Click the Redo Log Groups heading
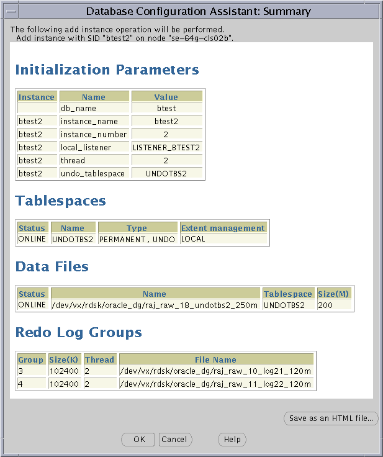 tap(78, 333)
